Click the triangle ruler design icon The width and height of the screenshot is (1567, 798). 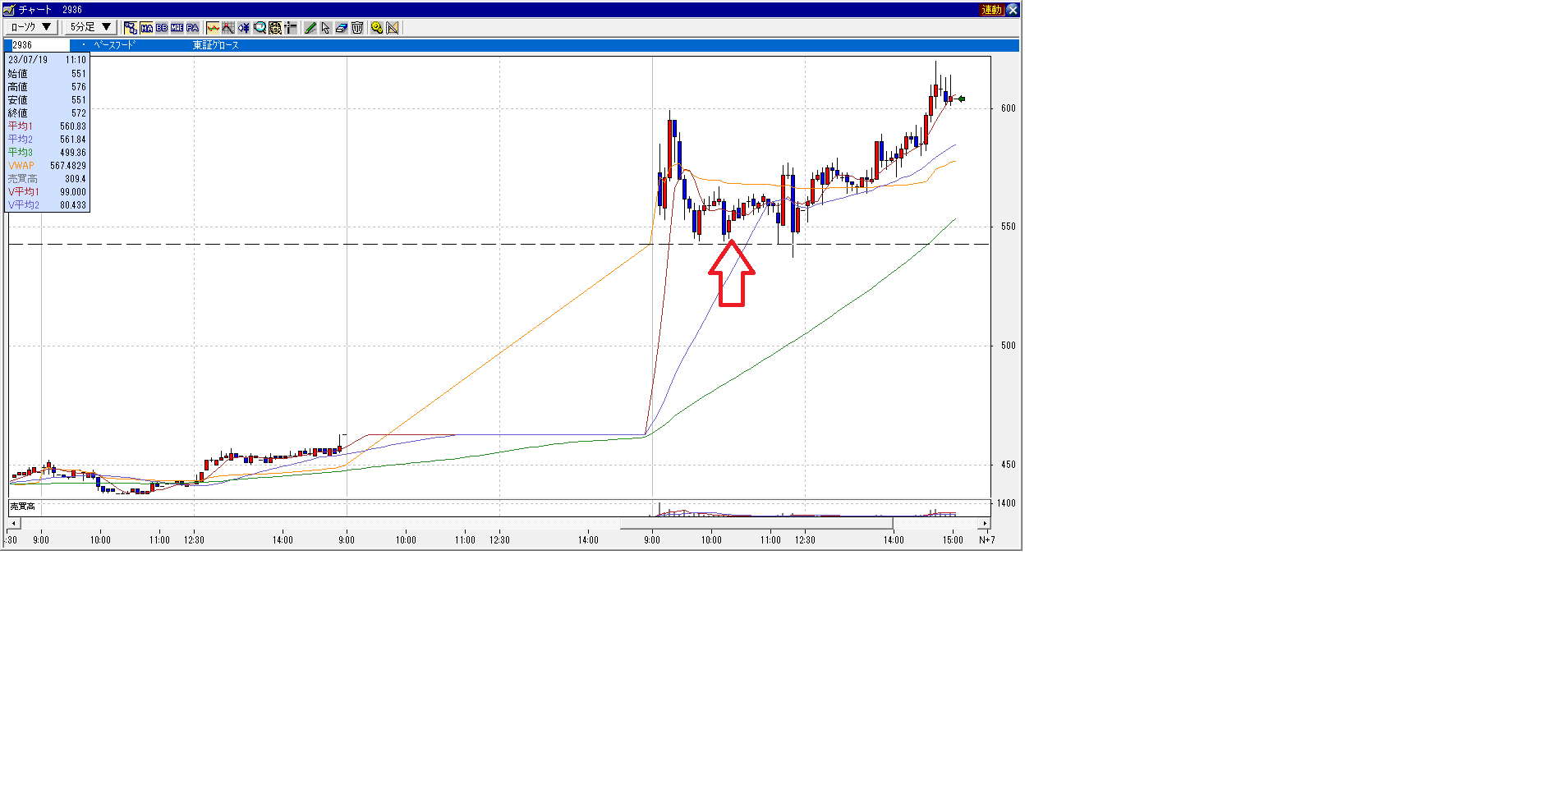point(393,27)
